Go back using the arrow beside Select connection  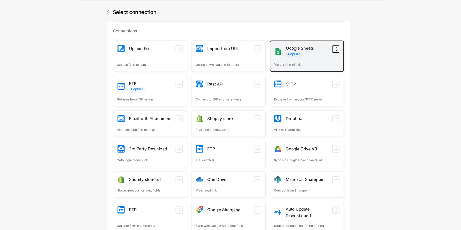click(x=109, y=12)
